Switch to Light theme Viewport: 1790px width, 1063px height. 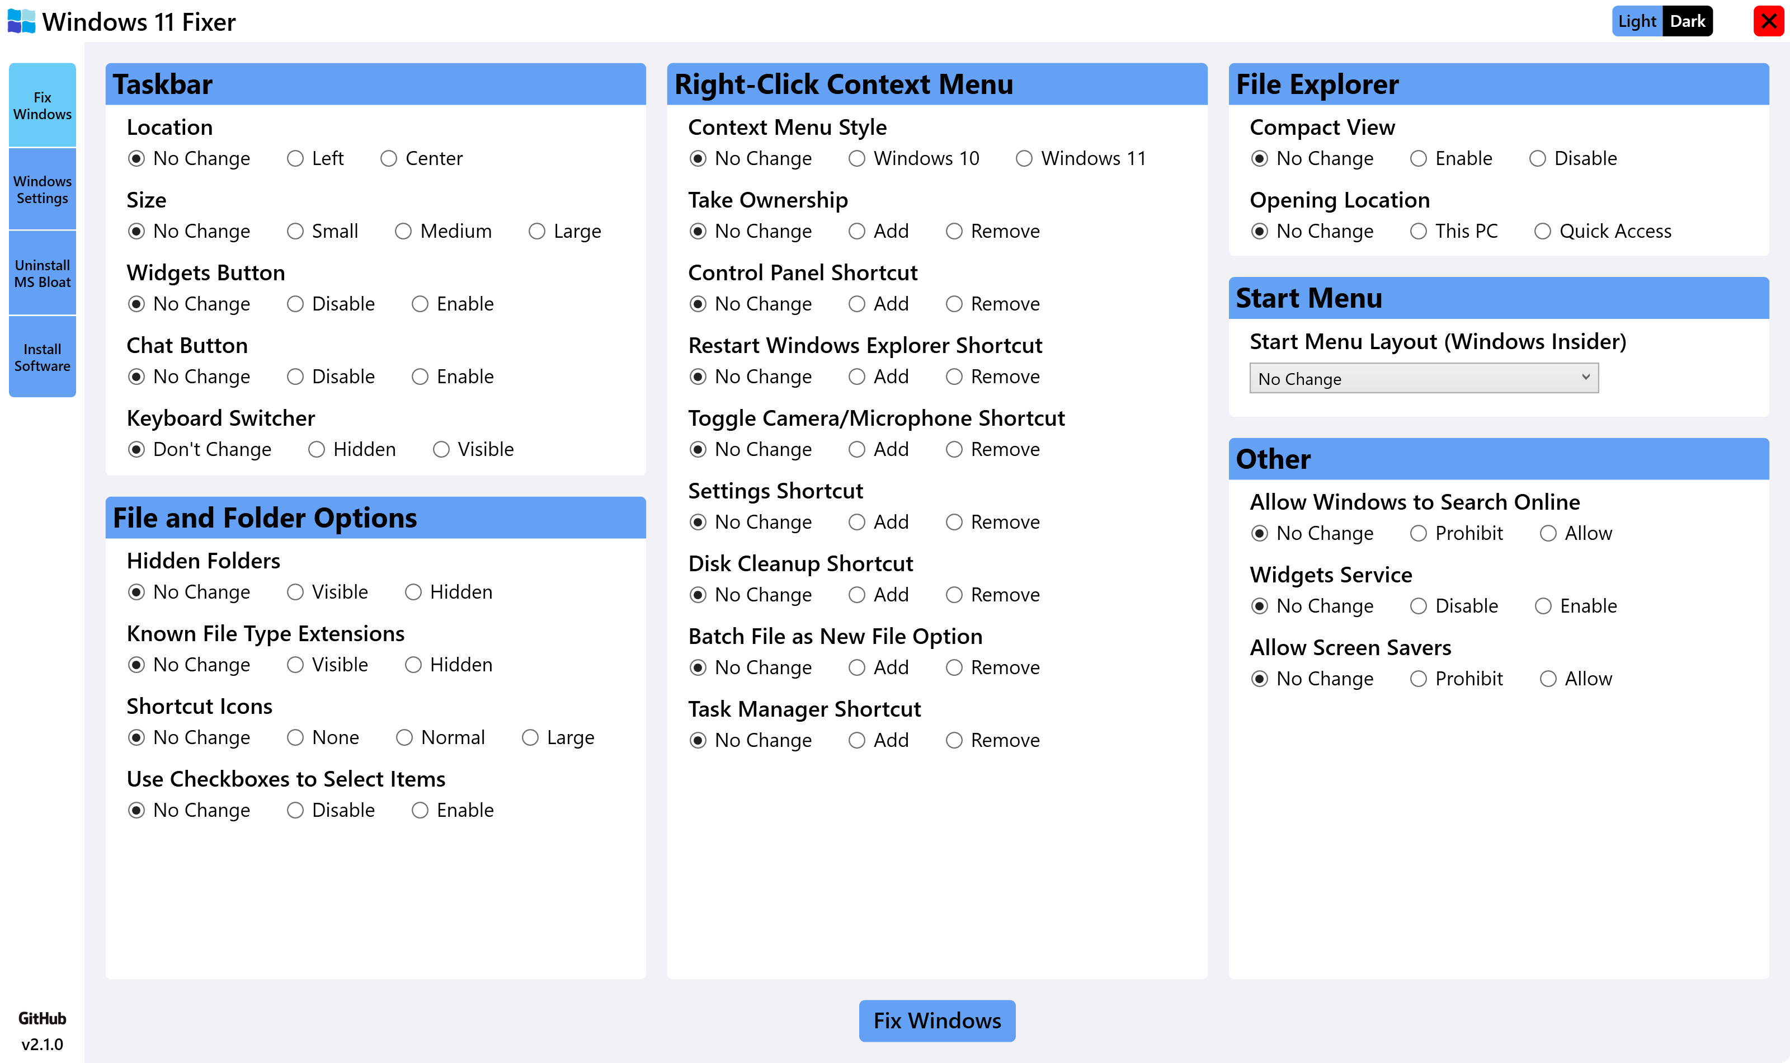(1636, 20)
